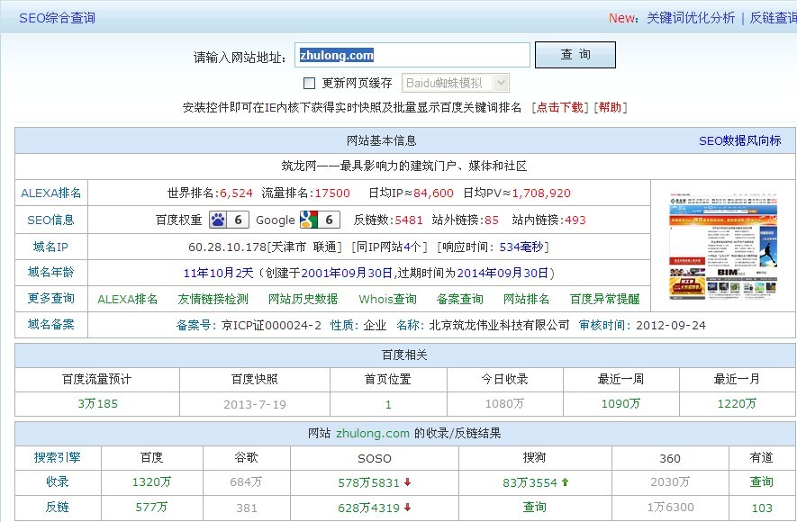797x522 pixels.
Task: Click 360 反链 value 1万6300
Action: click(670, 508)
